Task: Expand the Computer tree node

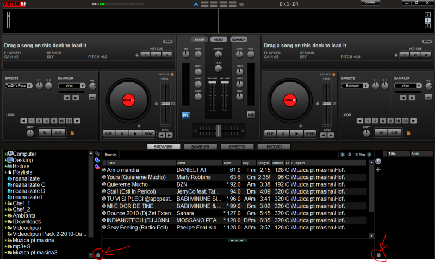Action: [x=5, y=154]
